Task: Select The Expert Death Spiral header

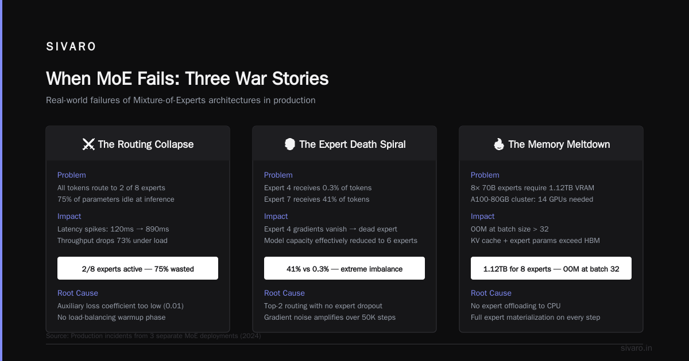Action: coord(344,144)
